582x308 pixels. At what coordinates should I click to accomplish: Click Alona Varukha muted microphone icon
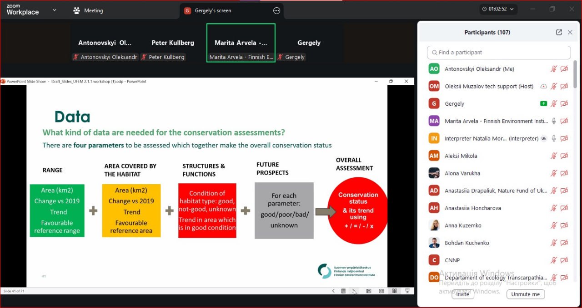coord(554,173)
